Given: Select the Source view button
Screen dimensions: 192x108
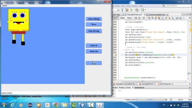Looking at the screenshot, I should [115, 18].
